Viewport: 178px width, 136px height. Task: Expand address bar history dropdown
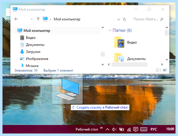tap(119, 19)
